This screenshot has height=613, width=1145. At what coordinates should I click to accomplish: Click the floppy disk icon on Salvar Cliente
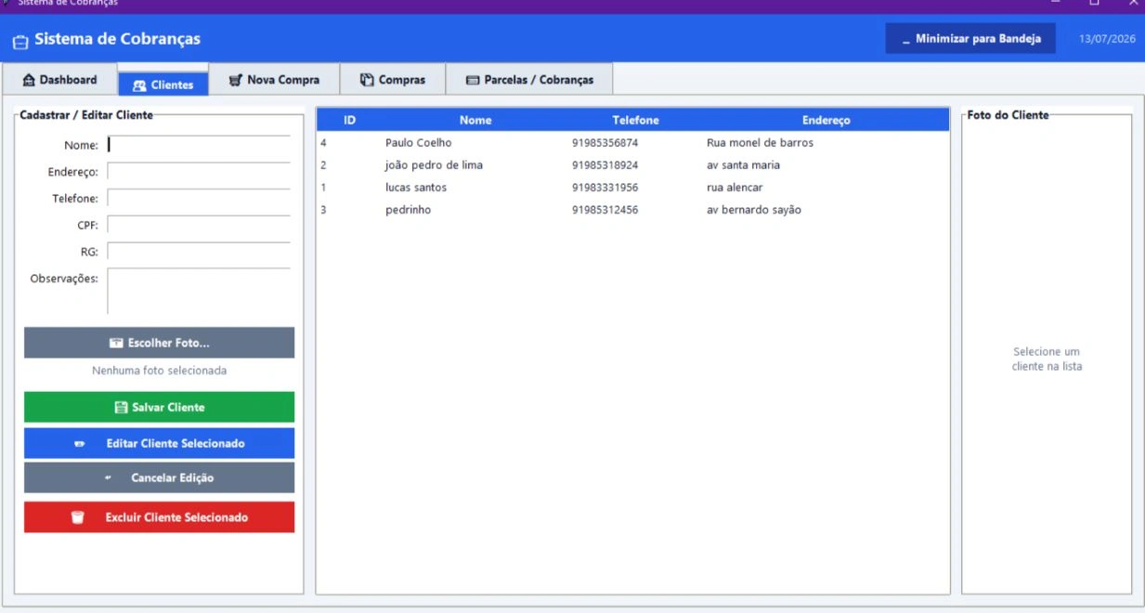pos(121,408)
